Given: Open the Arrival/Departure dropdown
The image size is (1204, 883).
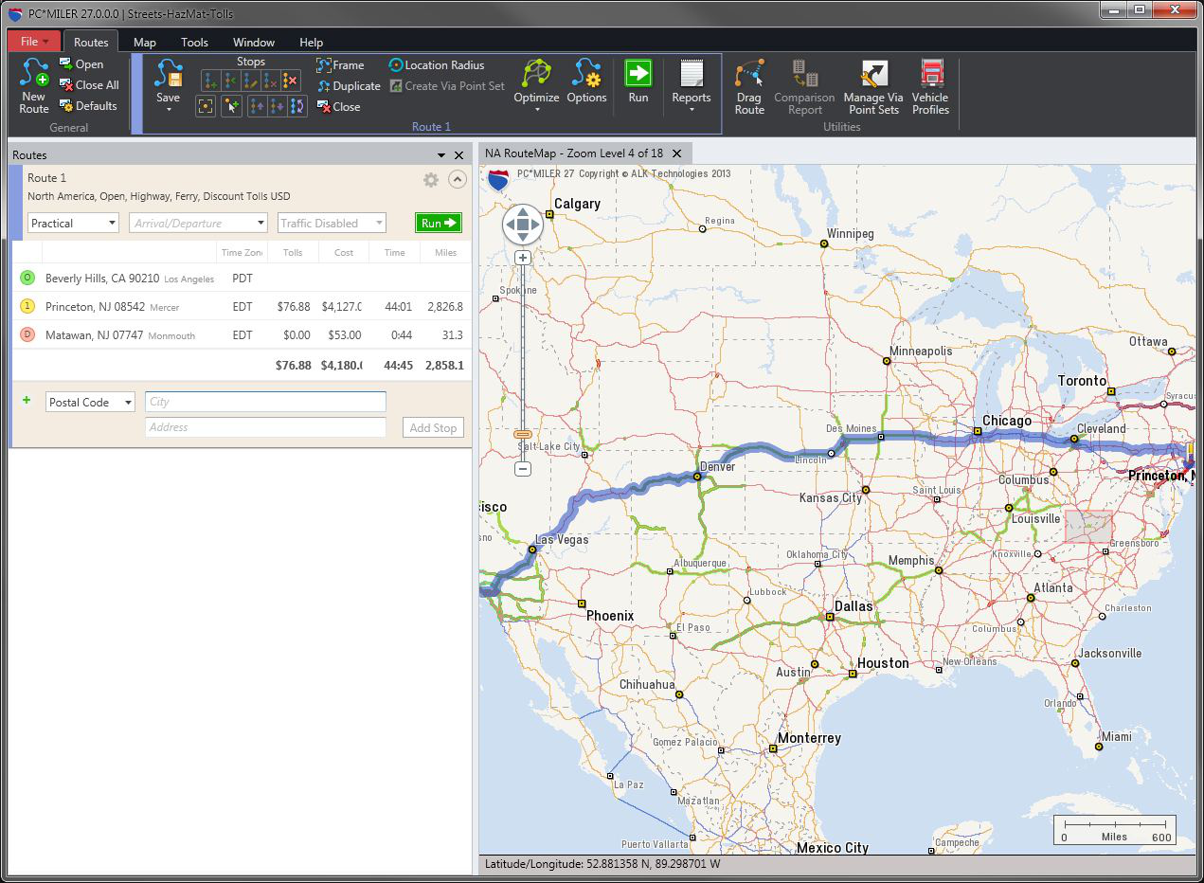Looking at the screenshot, I should [x=198, y=224].
